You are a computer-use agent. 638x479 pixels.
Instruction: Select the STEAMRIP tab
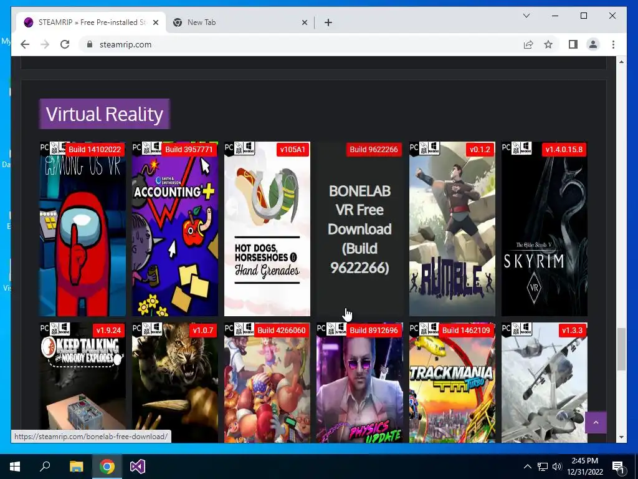pyautogui.click(x=91, y=22)
